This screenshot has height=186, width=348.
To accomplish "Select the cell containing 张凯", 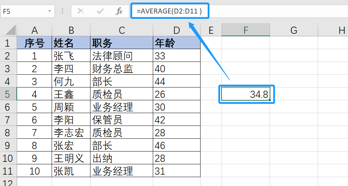I will pyautogui.click(x=71, y=171).
